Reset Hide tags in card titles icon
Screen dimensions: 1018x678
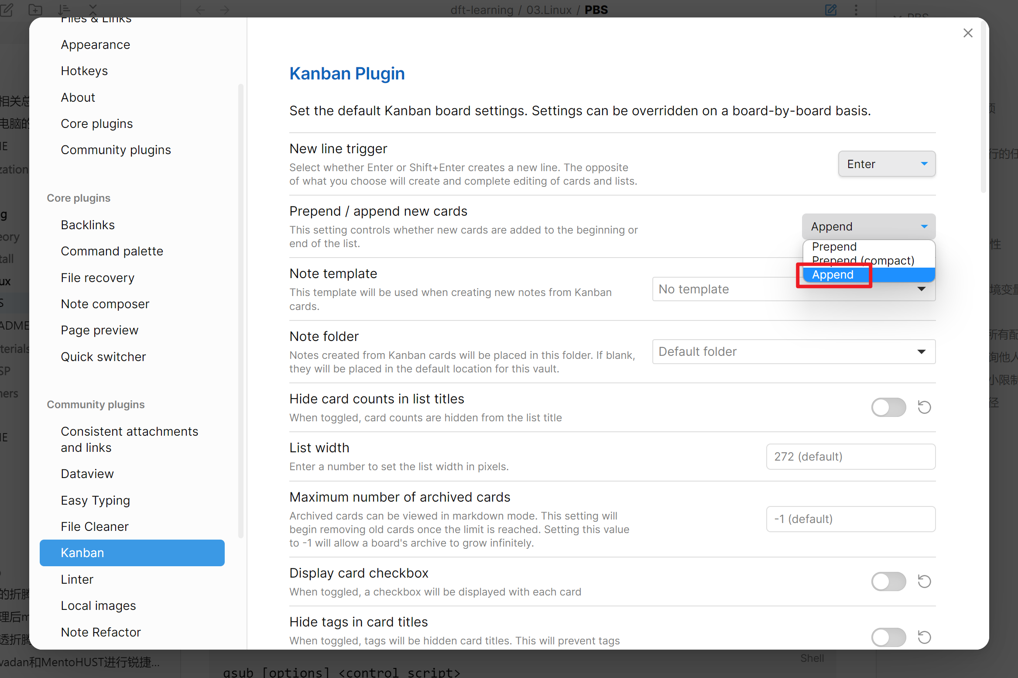point(924,637)
